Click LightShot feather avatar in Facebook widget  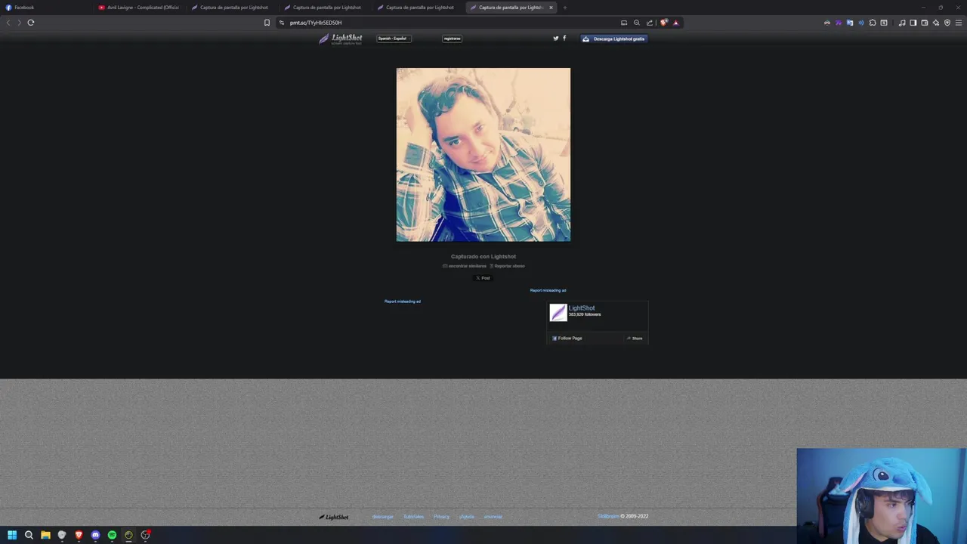tap(558, 313)
